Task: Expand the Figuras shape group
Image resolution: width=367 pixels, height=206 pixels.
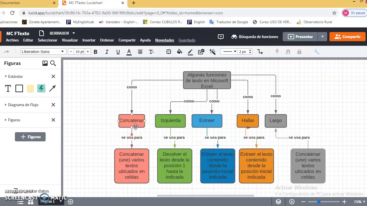Action: coord(6,120)
